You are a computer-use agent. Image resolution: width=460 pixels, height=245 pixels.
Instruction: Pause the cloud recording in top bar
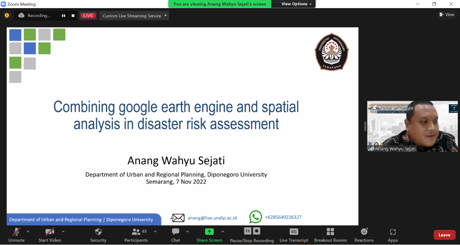point(63,16)
